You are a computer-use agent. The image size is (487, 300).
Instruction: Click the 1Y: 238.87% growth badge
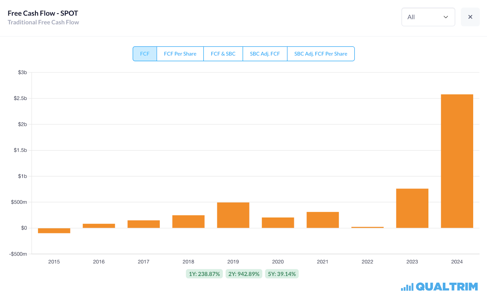[204, 274]
